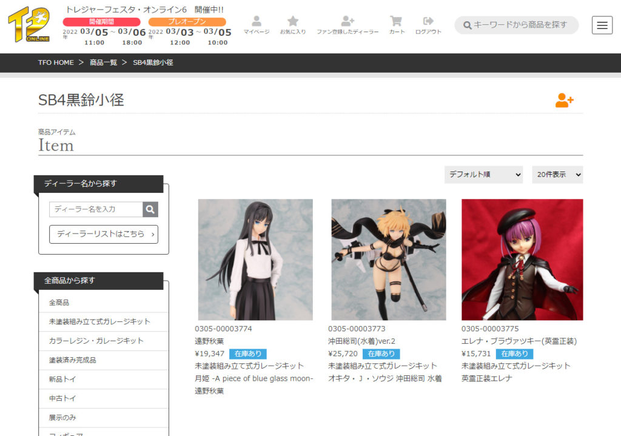Select 全商品 category in sidebar

point(59,302)
